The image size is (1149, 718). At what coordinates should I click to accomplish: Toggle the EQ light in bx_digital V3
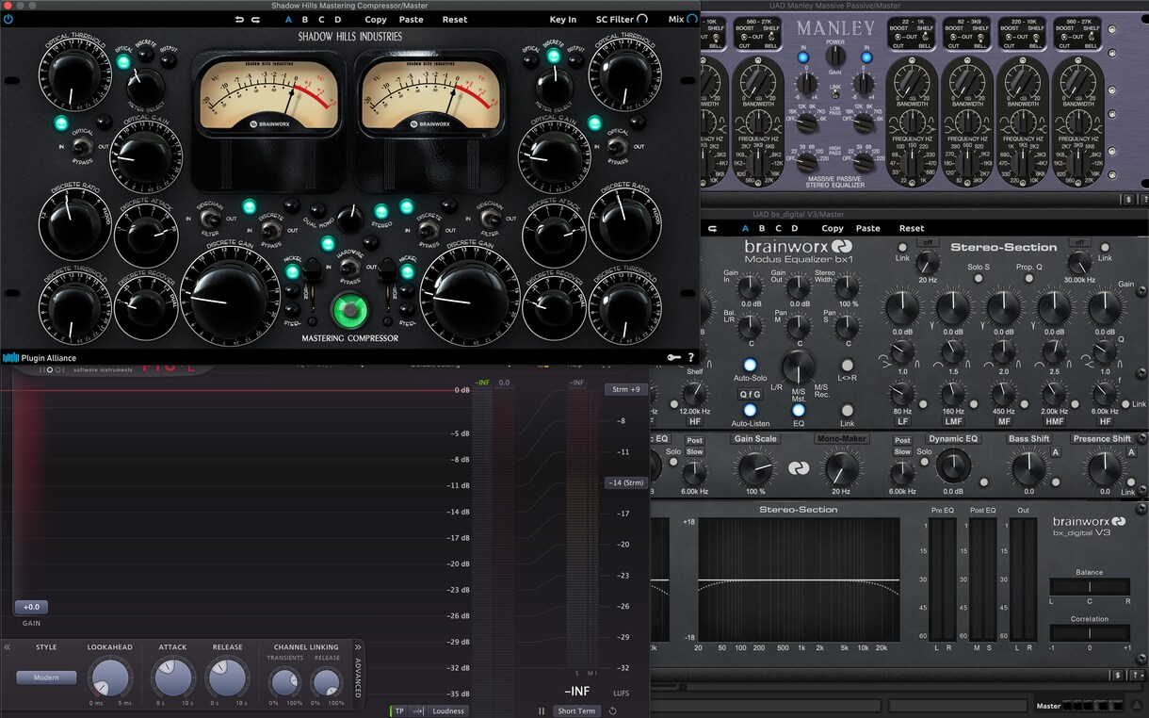point(799,410)
